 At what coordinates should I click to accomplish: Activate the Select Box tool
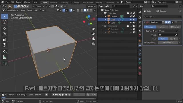click(5, 17)
